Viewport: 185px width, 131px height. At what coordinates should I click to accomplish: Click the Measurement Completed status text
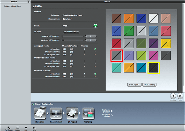[x=67, y=19]
